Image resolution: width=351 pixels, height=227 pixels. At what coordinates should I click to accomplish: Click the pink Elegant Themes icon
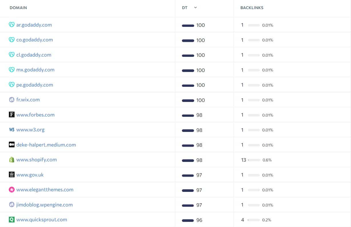pos(11,190)
